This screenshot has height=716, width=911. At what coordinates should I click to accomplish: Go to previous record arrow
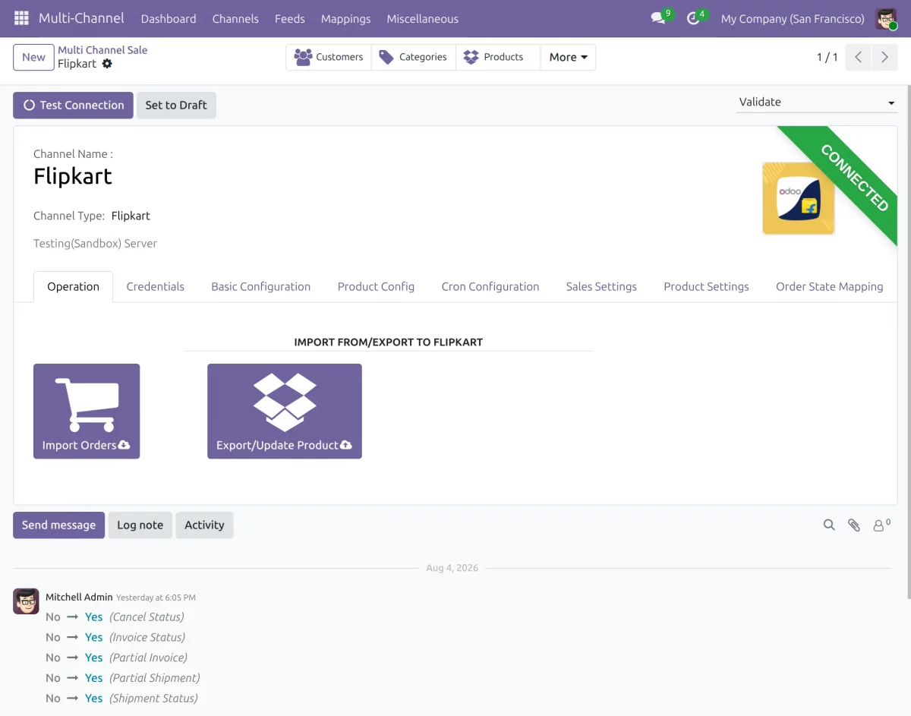[x=858, y=57]
